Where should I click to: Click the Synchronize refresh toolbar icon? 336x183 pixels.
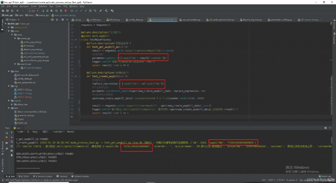[x=12, y=10]
